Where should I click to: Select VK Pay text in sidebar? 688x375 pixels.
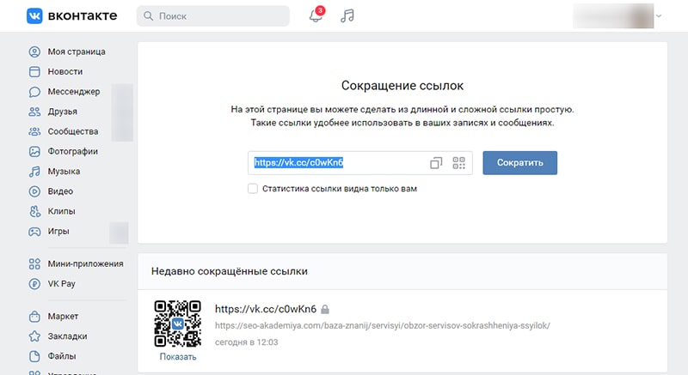(61, 283)
